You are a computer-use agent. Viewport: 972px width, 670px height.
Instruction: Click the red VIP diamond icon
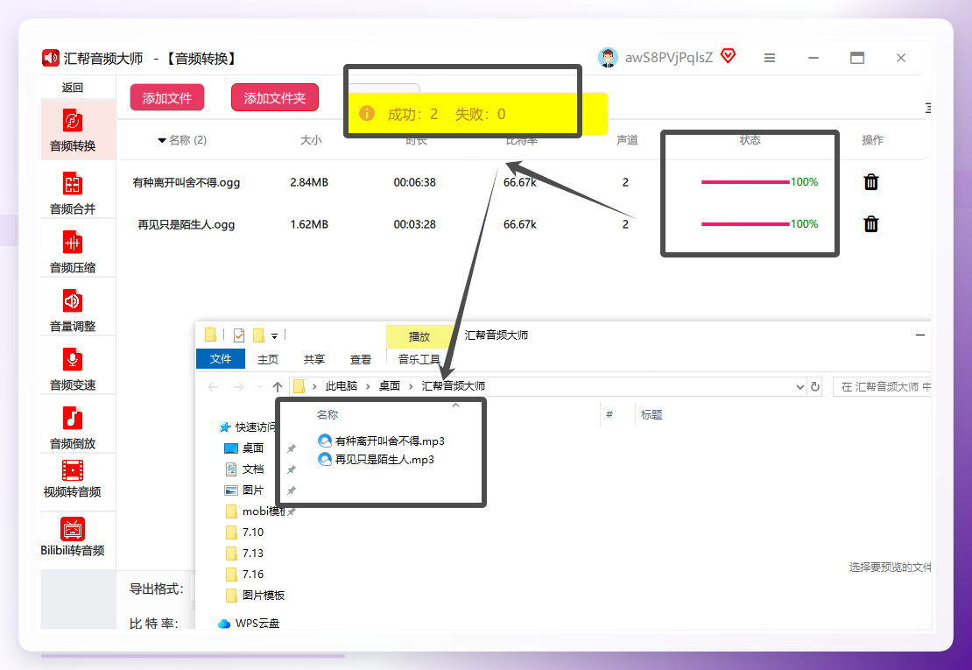tap(729, 56)
